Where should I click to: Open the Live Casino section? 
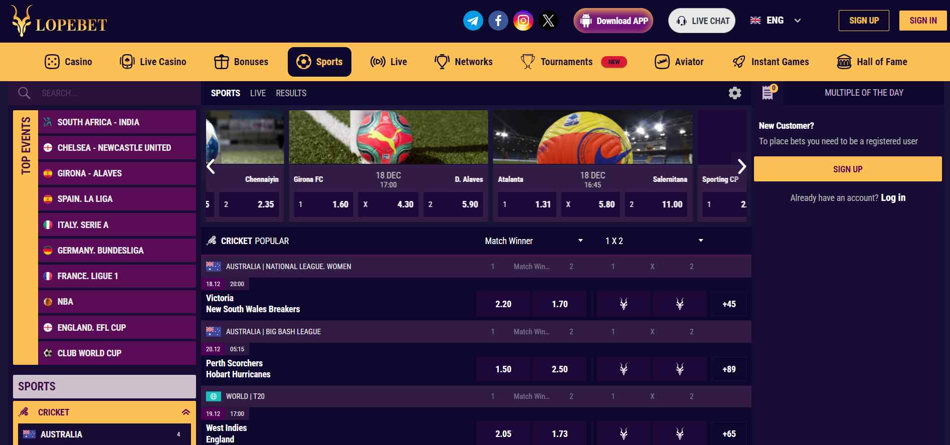tap(153, 62)
